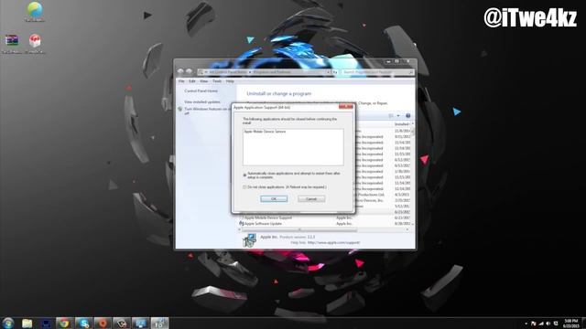This screenshot has height=329, width=586.
Task: Click the horizontal scrollbar of program list
Action: click(300, 229)
